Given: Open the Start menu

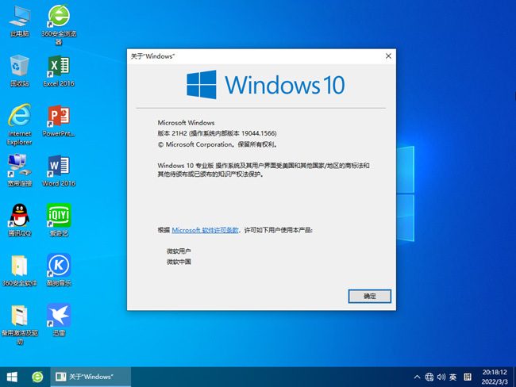Looking at the screenshot, I should click(12, 377).
